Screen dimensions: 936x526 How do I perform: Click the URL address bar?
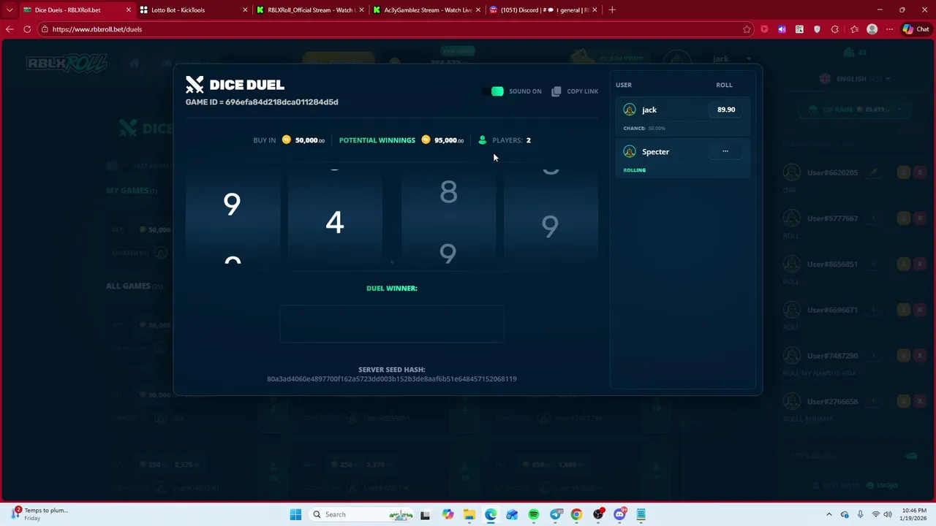(395, 29)
